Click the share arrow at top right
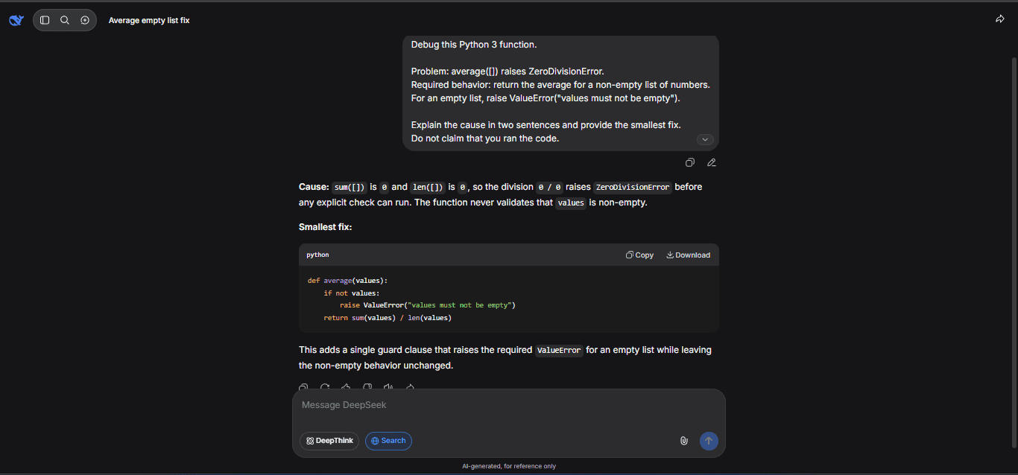 1000,19
